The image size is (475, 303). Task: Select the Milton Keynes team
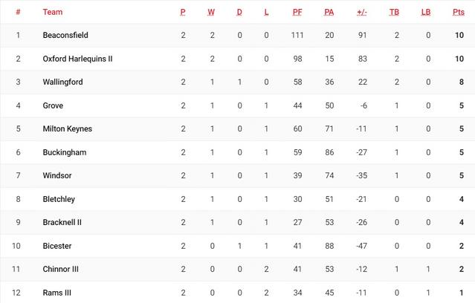click(68, 128)
